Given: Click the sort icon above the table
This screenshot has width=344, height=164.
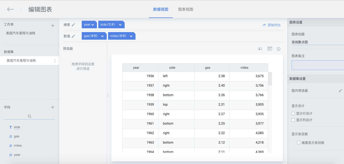Looking at the screenshot, I should pyautogui.click(x=260, y=49).
